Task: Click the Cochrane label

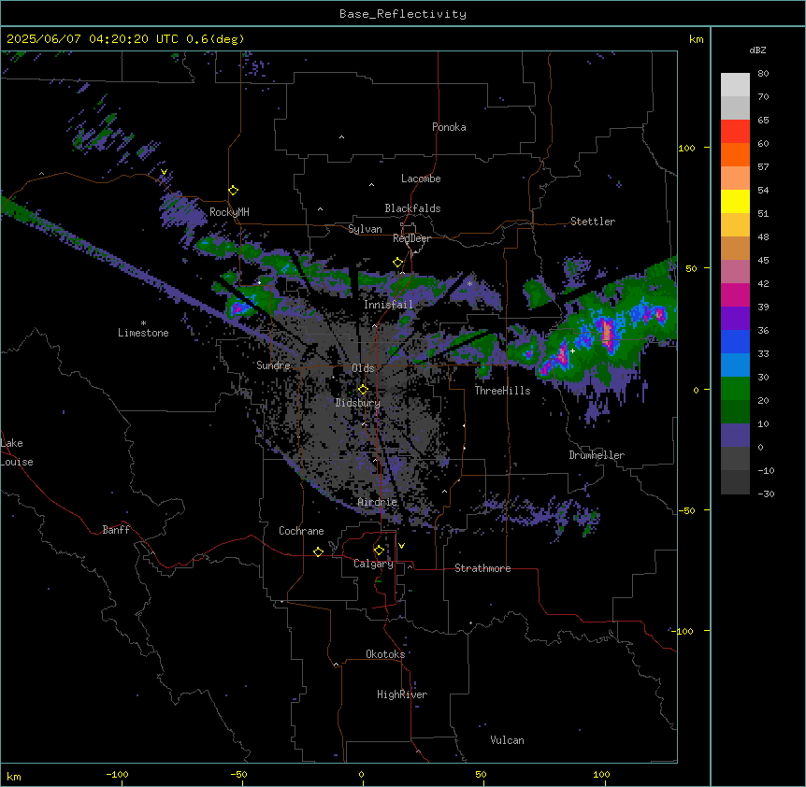Action: [x=301, y=531]
